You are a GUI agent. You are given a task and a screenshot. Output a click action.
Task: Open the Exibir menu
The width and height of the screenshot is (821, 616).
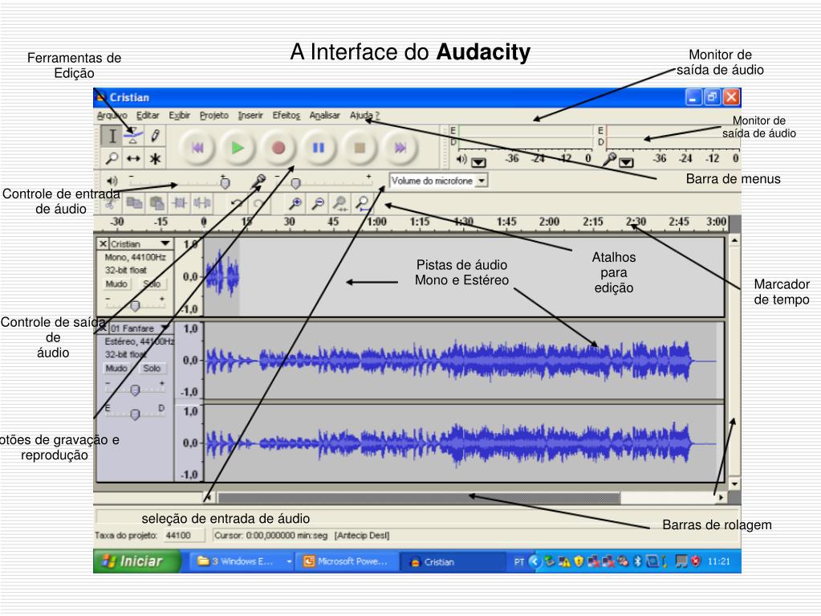(179, 115)
